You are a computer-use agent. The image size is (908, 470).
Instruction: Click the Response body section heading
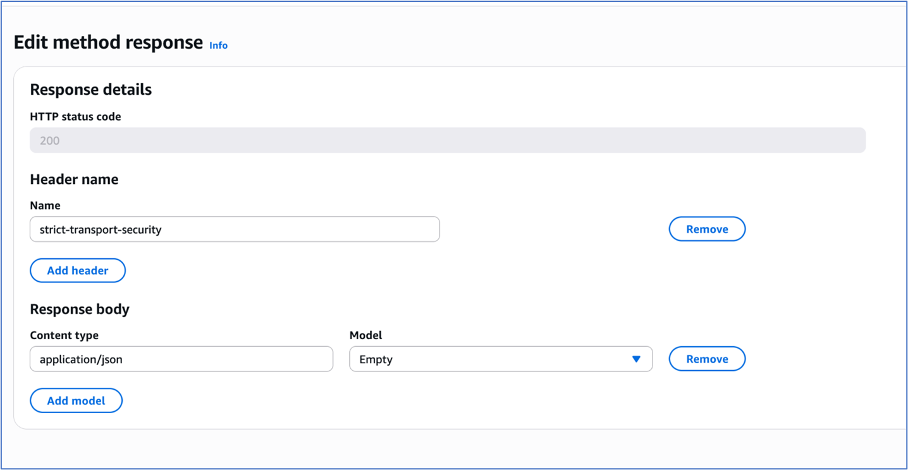[80, 308]
